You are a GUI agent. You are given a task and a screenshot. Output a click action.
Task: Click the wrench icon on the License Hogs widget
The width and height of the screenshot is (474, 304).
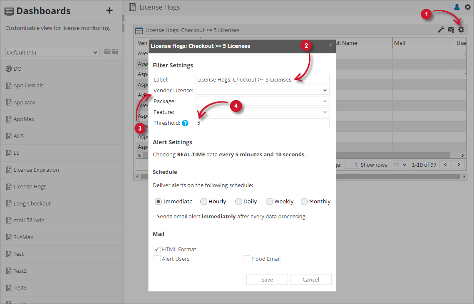pyautogui.click(x=441, y=30)
